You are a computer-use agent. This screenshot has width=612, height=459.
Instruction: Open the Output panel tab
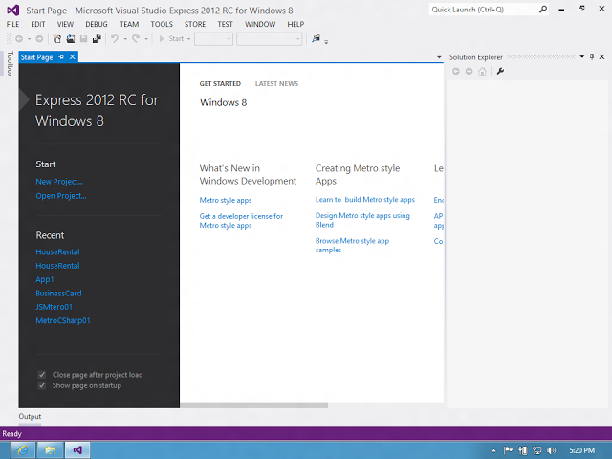click(x=30, y=417)
